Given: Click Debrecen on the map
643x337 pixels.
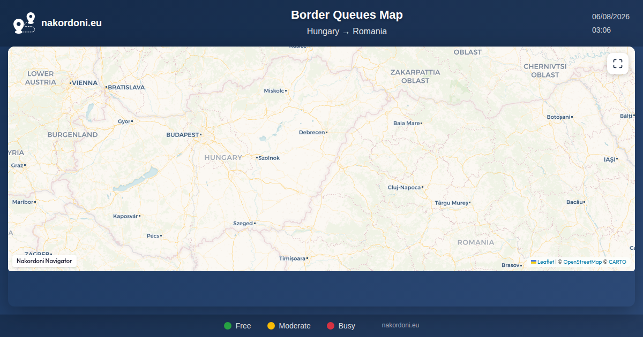Looking at the screenshot, I should pyautogui.click(x=313, y=132).
